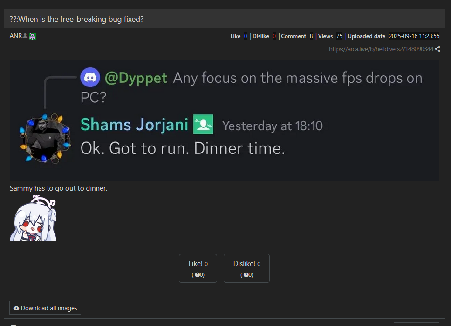Click the Shams Jorjani username

(x=134, y=125)
